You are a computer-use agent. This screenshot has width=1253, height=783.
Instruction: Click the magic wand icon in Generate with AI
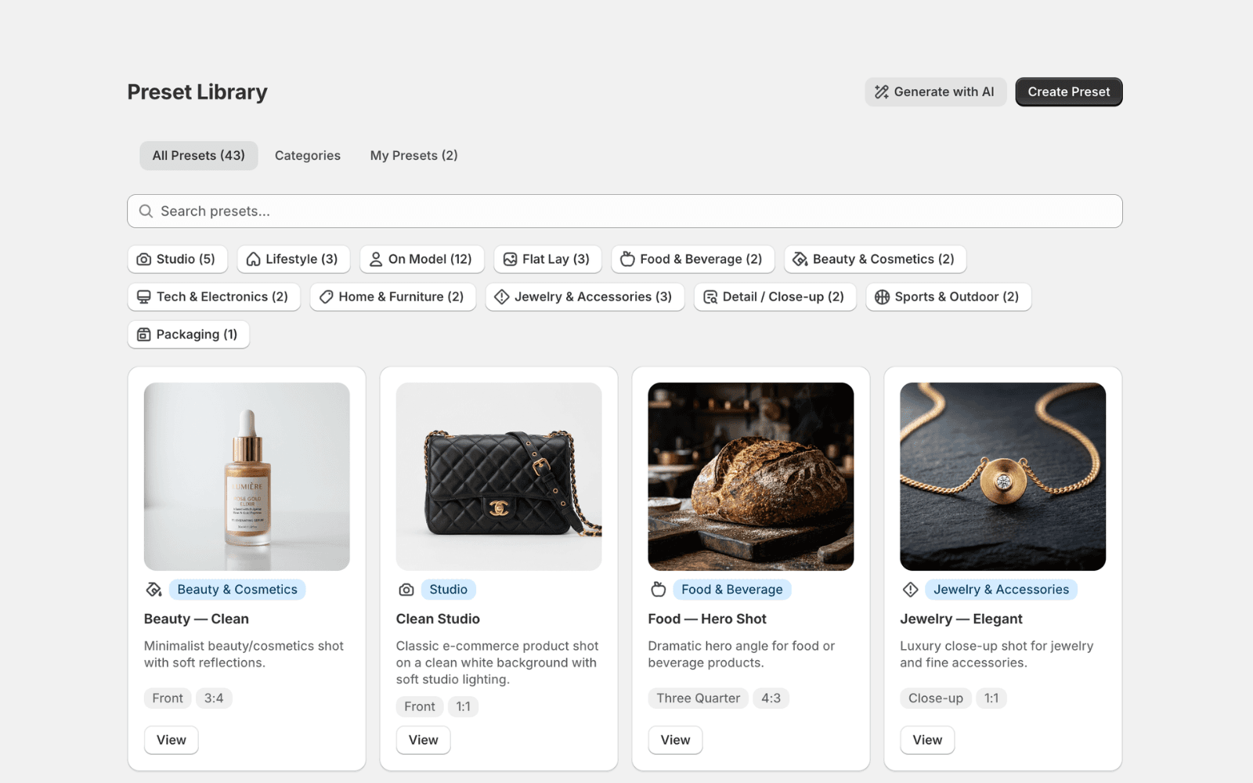tap(882, 92)
